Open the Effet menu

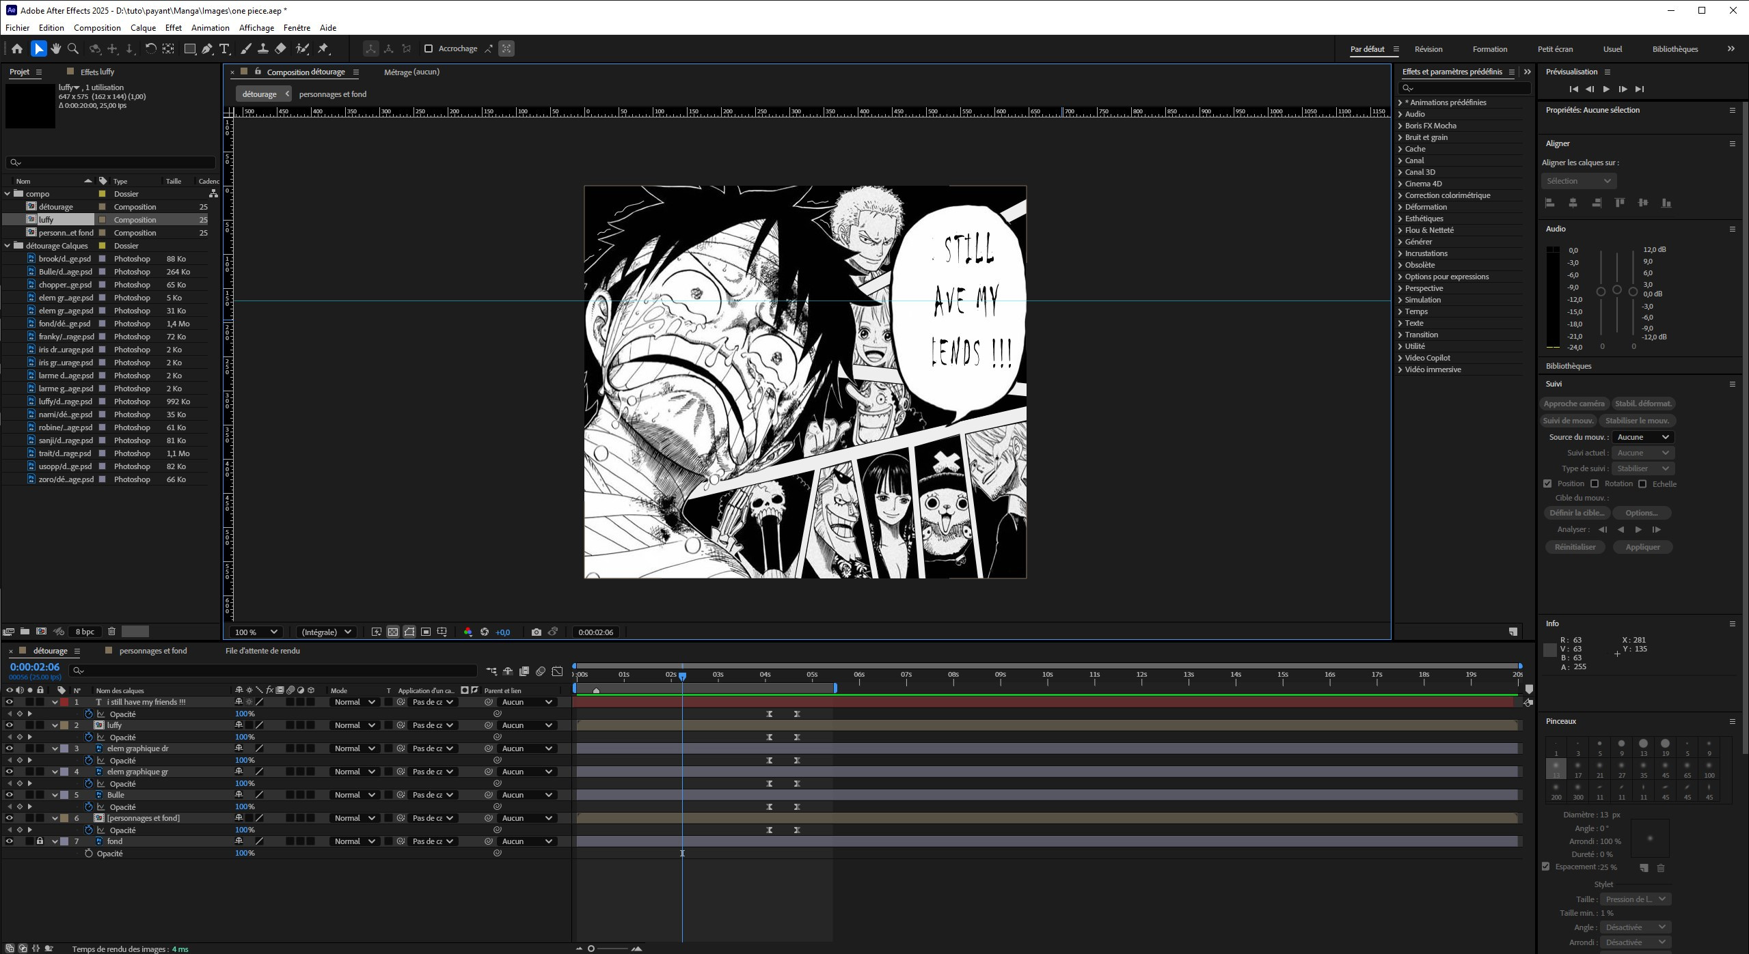[x=174, y=28]
